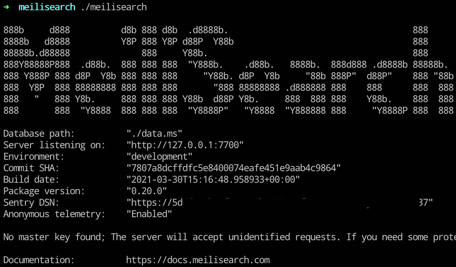Click the http://127.0.0.1:7700 server address
The image size is (456, 267).
(x=185, y=145)
